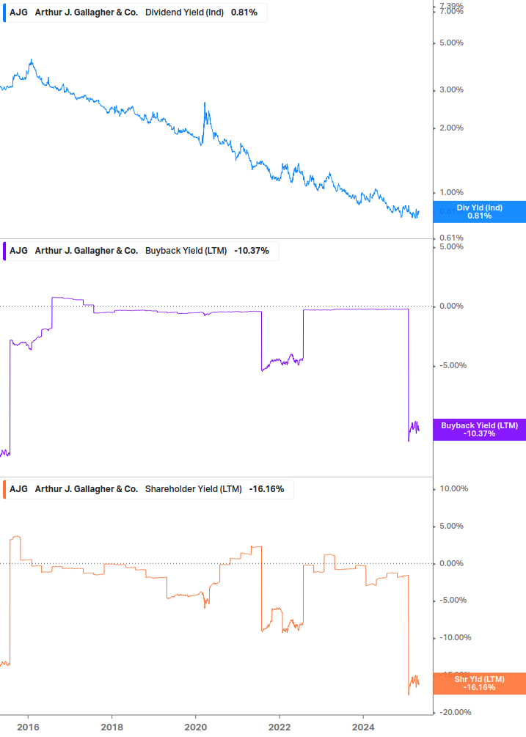Click the 3.00% tick on dividend yield axis

[x=451, y=89]
